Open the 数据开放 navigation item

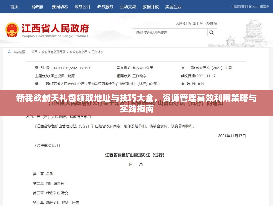(151, 7)
